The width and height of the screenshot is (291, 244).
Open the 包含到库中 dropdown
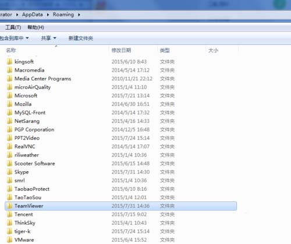click(x=14, y=38)
